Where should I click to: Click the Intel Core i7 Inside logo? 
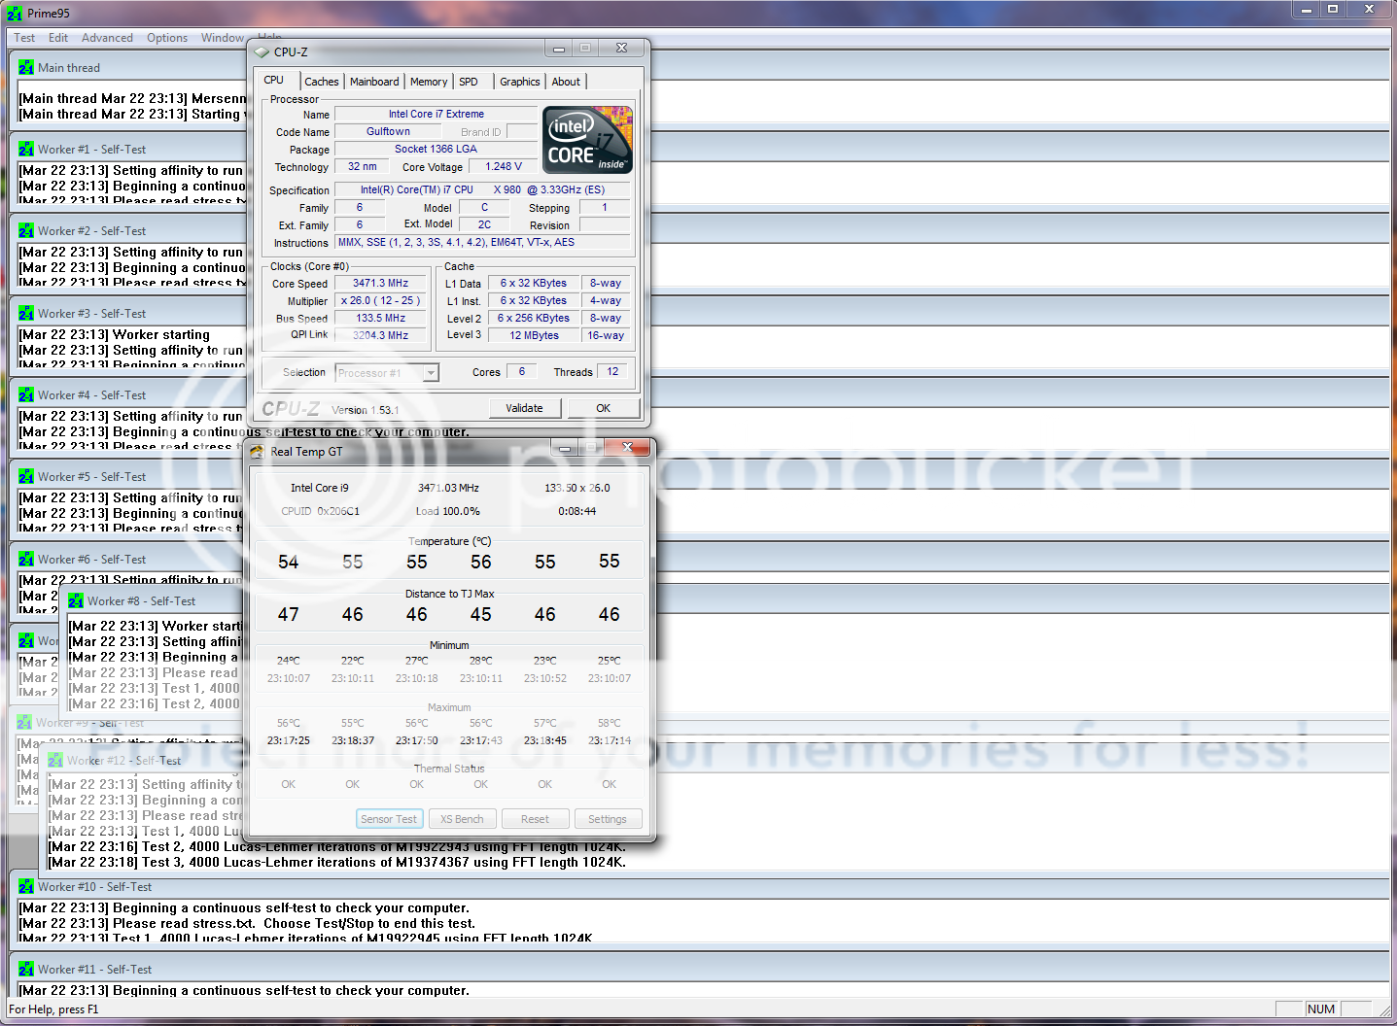586,138
